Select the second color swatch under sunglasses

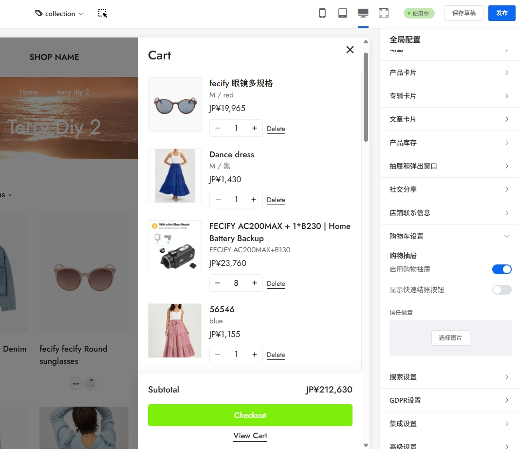point(91,384)
